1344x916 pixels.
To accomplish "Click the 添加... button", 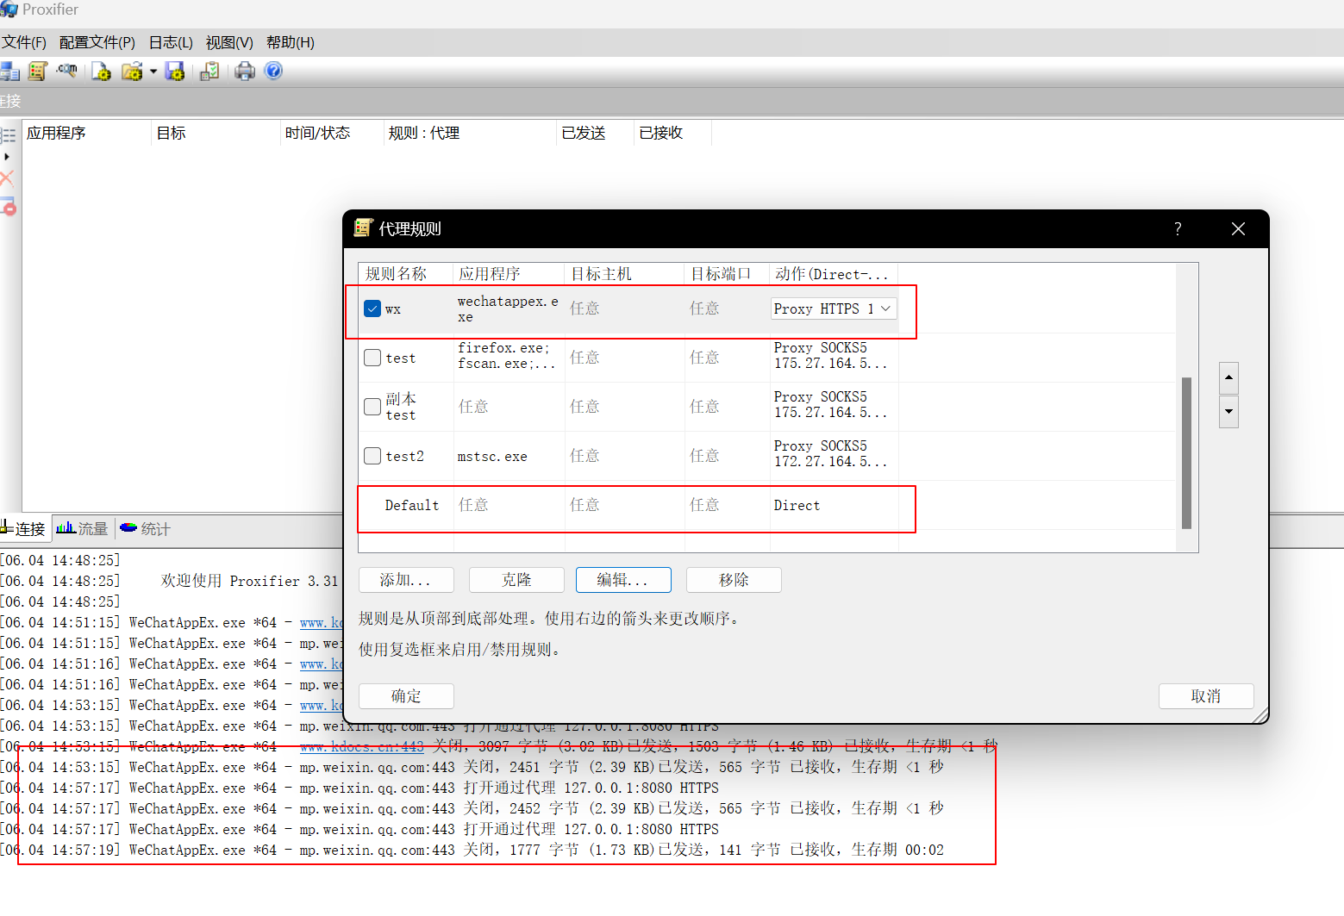I will point(406,580).
